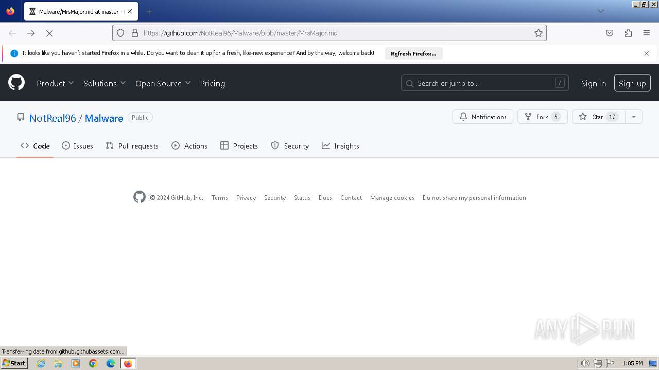The height and width of the screenshot is (370, 659).
Task: Open Windows Media Player from taskbar
Action: (x=76, y=363)
